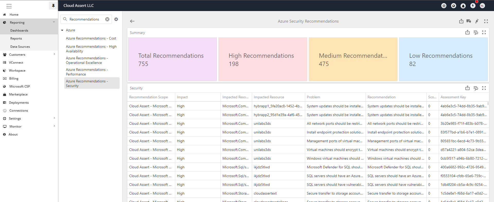Toggle the hamburger navigation menu

coord(9,6)
